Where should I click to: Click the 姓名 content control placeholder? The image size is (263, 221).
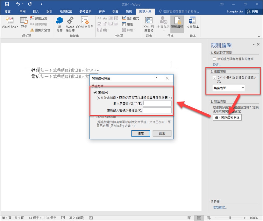pos(68,70)
